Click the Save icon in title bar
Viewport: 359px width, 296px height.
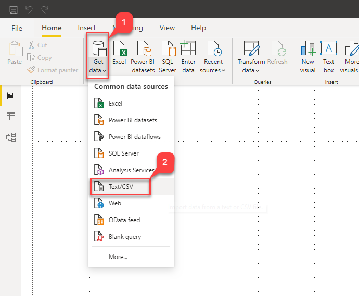point(14,9)
